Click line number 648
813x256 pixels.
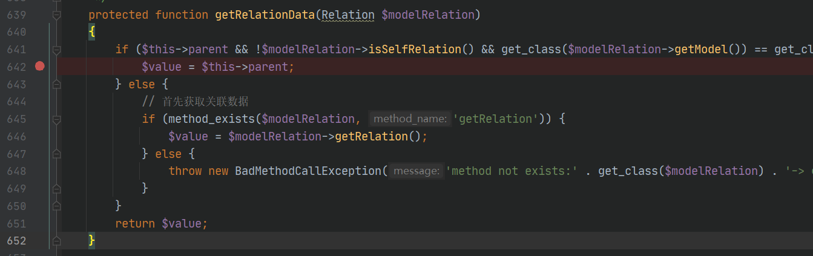[16, 171]
